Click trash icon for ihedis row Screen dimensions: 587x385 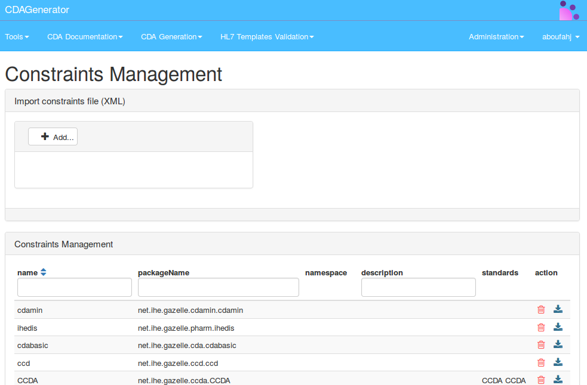click(541, 327)
